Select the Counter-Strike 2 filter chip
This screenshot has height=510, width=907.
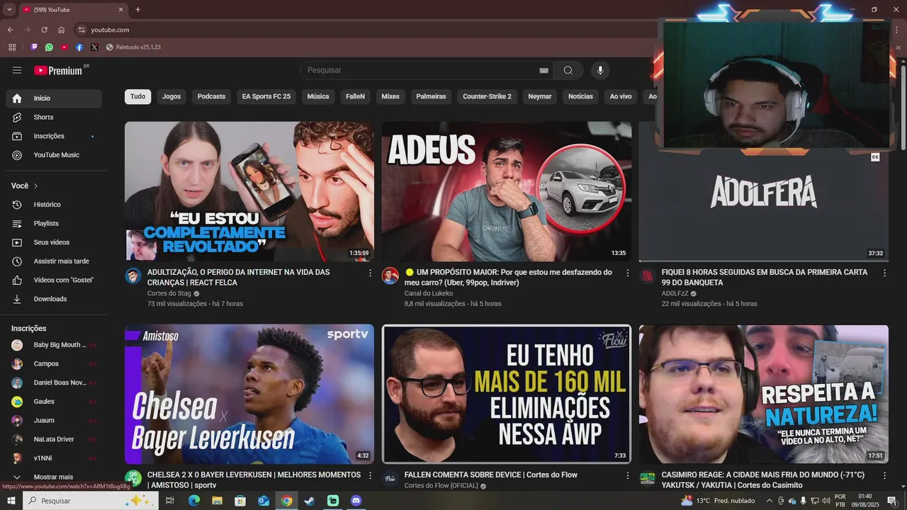(487, 96)
